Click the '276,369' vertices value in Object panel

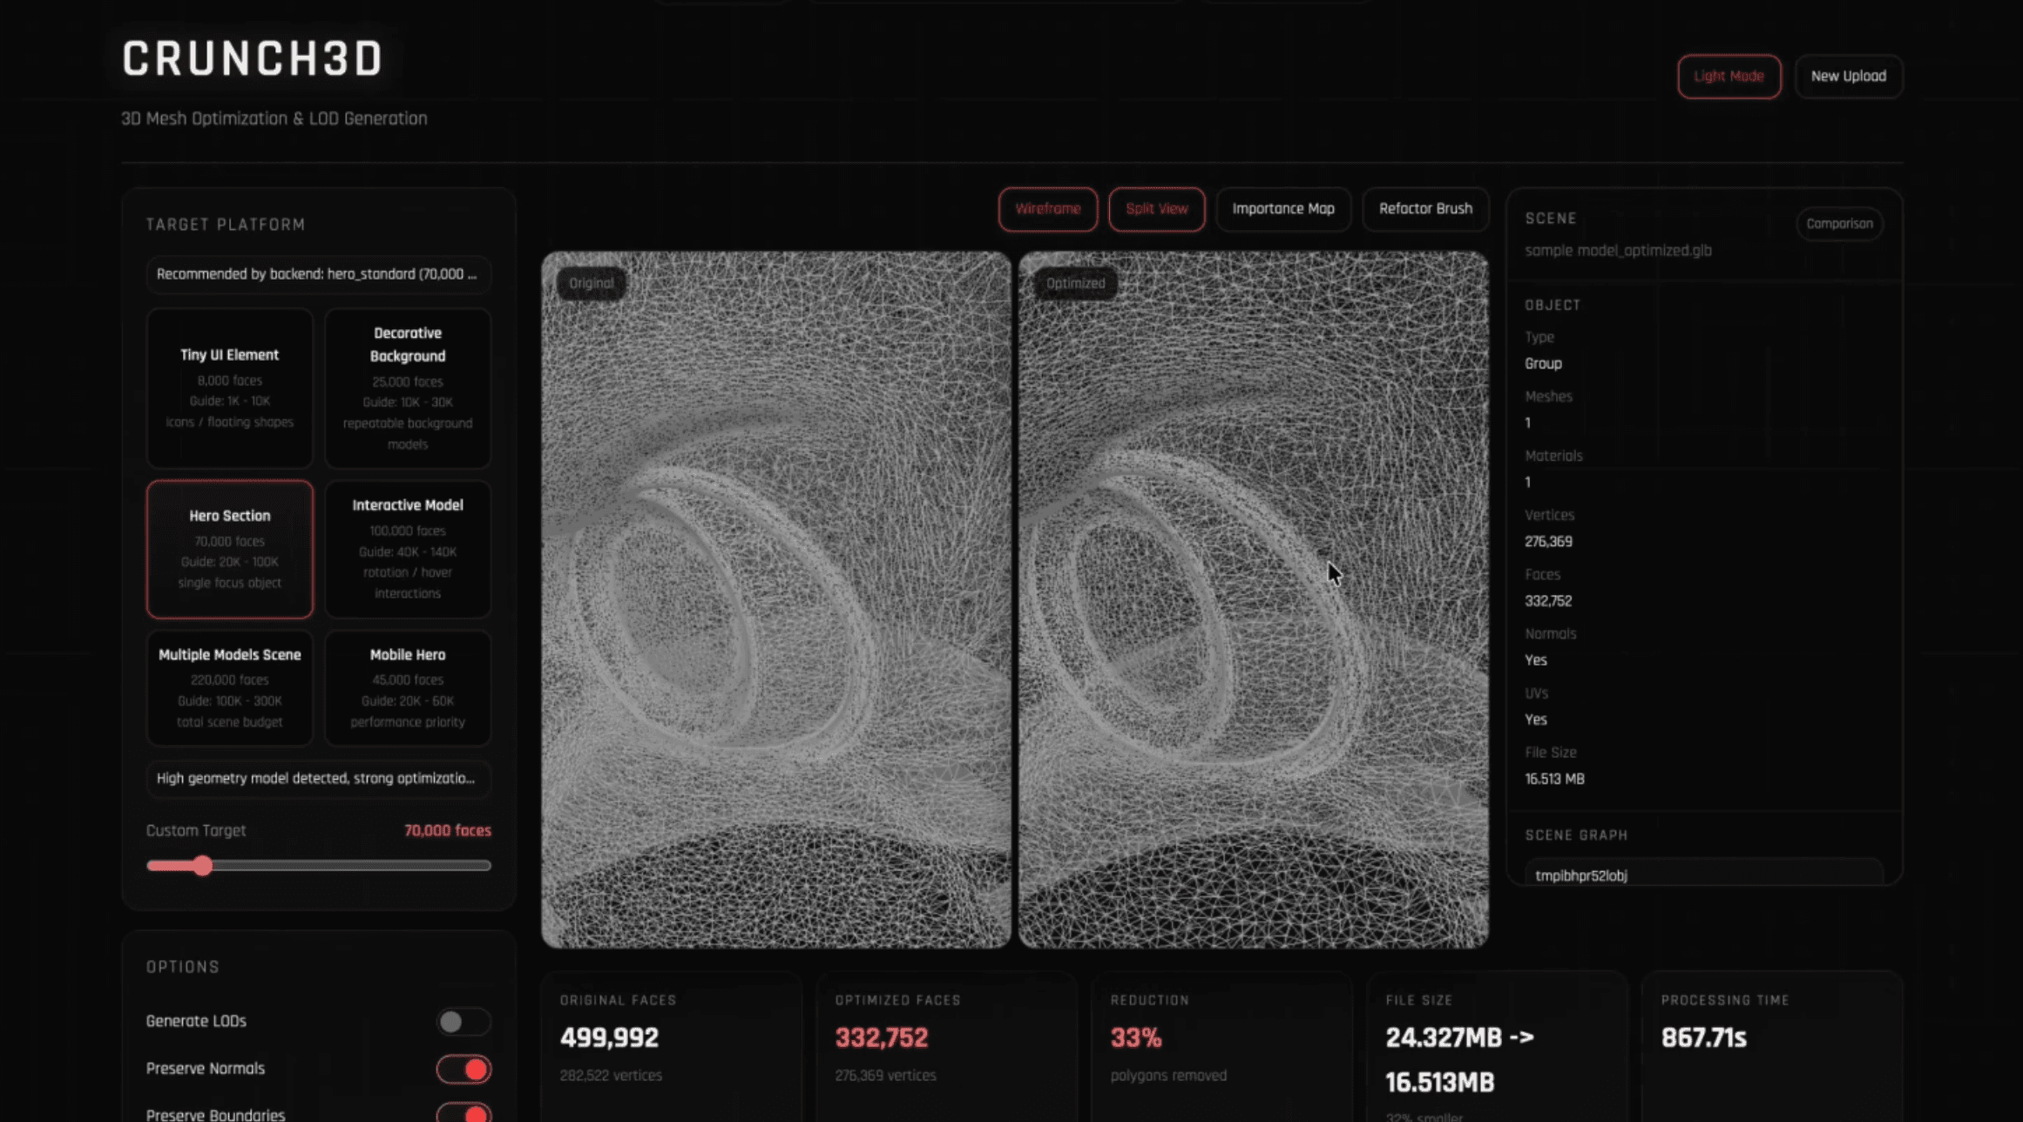[1548, 542]
